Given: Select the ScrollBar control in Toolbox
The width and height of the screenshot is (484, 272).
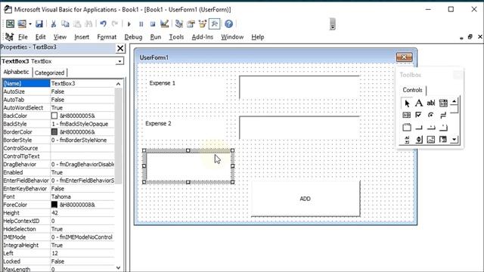Looking at the screenshot, I should pos(407,139).
